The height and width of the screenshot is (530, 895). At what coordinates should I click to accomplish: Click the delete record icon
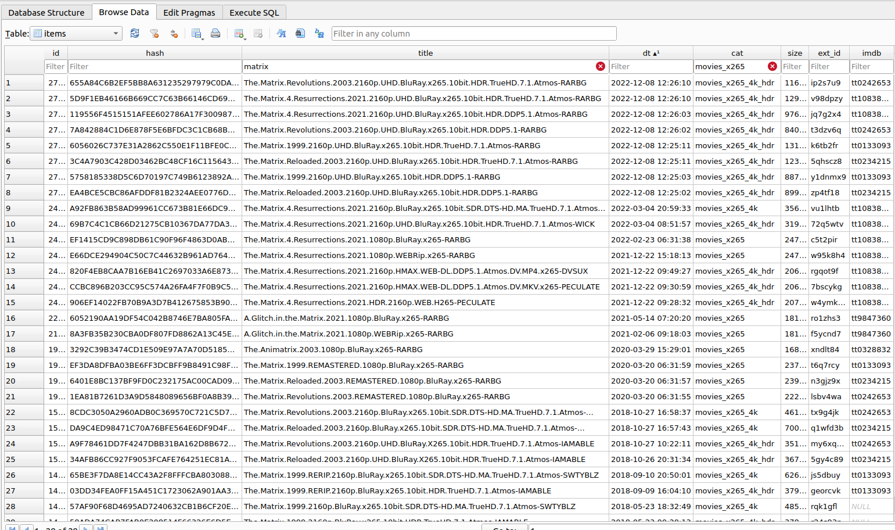258,34
